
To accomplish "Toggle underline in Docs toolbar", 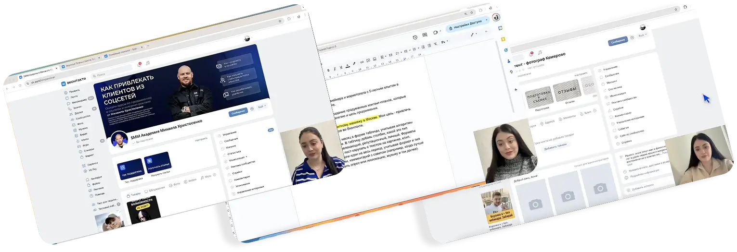I will [x=341, y=67].
